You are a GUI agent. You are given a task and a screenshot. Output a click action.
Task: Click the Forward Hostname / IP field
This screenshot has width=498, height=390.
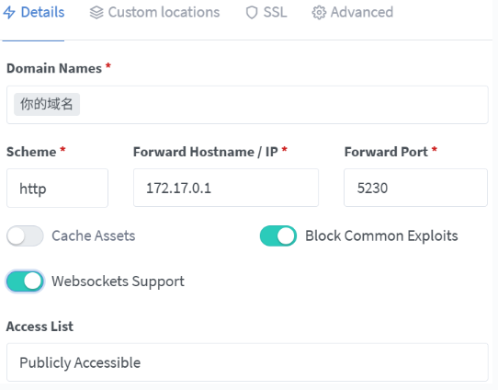[226, 188]
